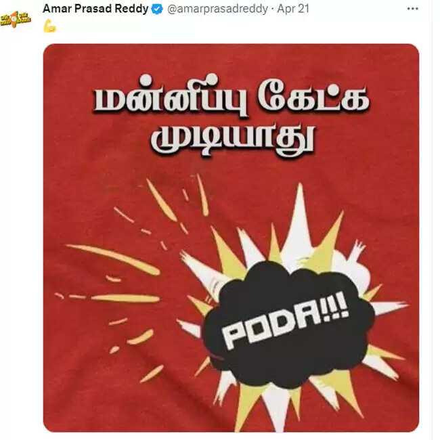Image resolution: width=440 pixels, height=440 pixels.
Task: Open the red tweet image in full view
Action: 231,238
